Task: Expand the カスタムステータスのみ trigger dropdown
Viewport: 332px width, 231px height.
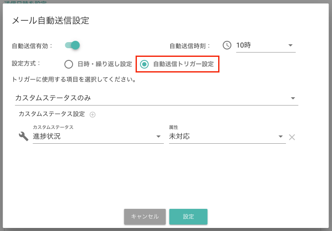Action: [156, 98]
